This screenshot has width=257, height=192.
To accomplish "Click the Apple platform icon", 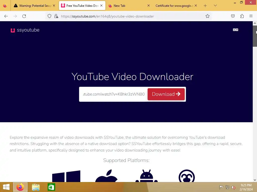I will [x=106, y=176].
